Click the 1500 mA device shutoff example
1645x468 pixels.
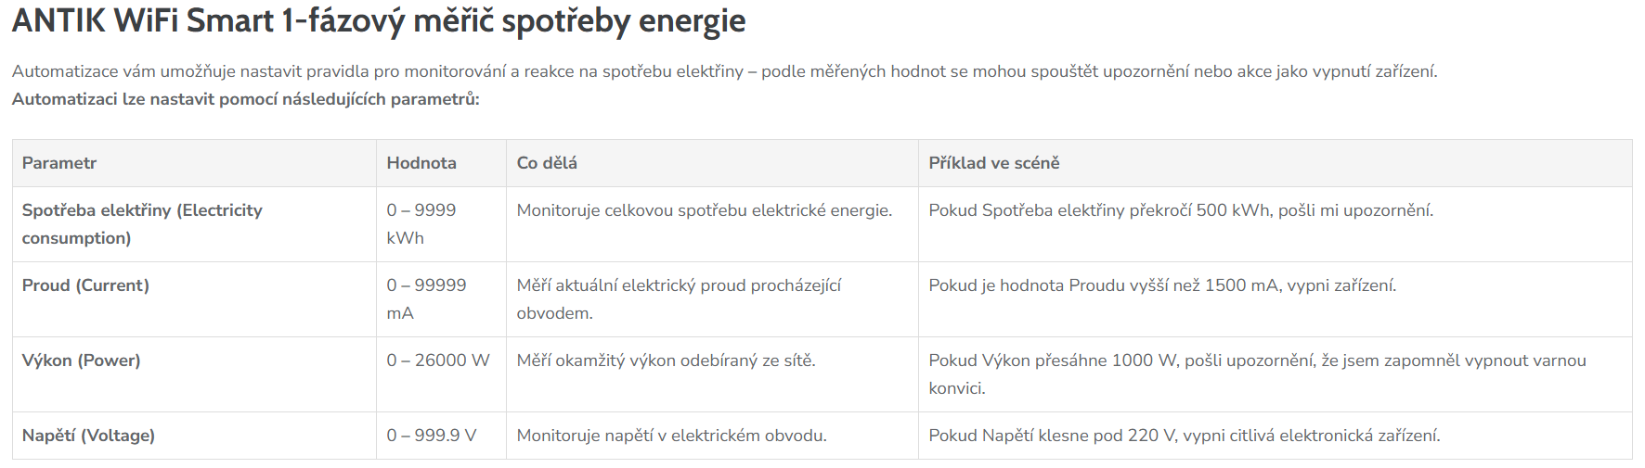click(1162, 285)
